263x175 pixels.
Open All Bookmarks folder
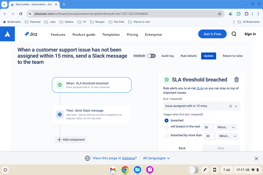tap(249, 22)
